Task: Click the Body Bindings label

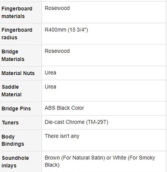Action: point(13,140)
